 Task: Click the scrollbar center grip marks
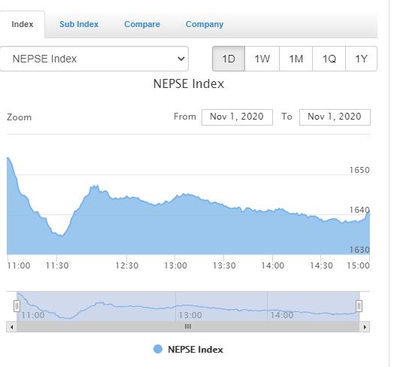tap(188, 326)
